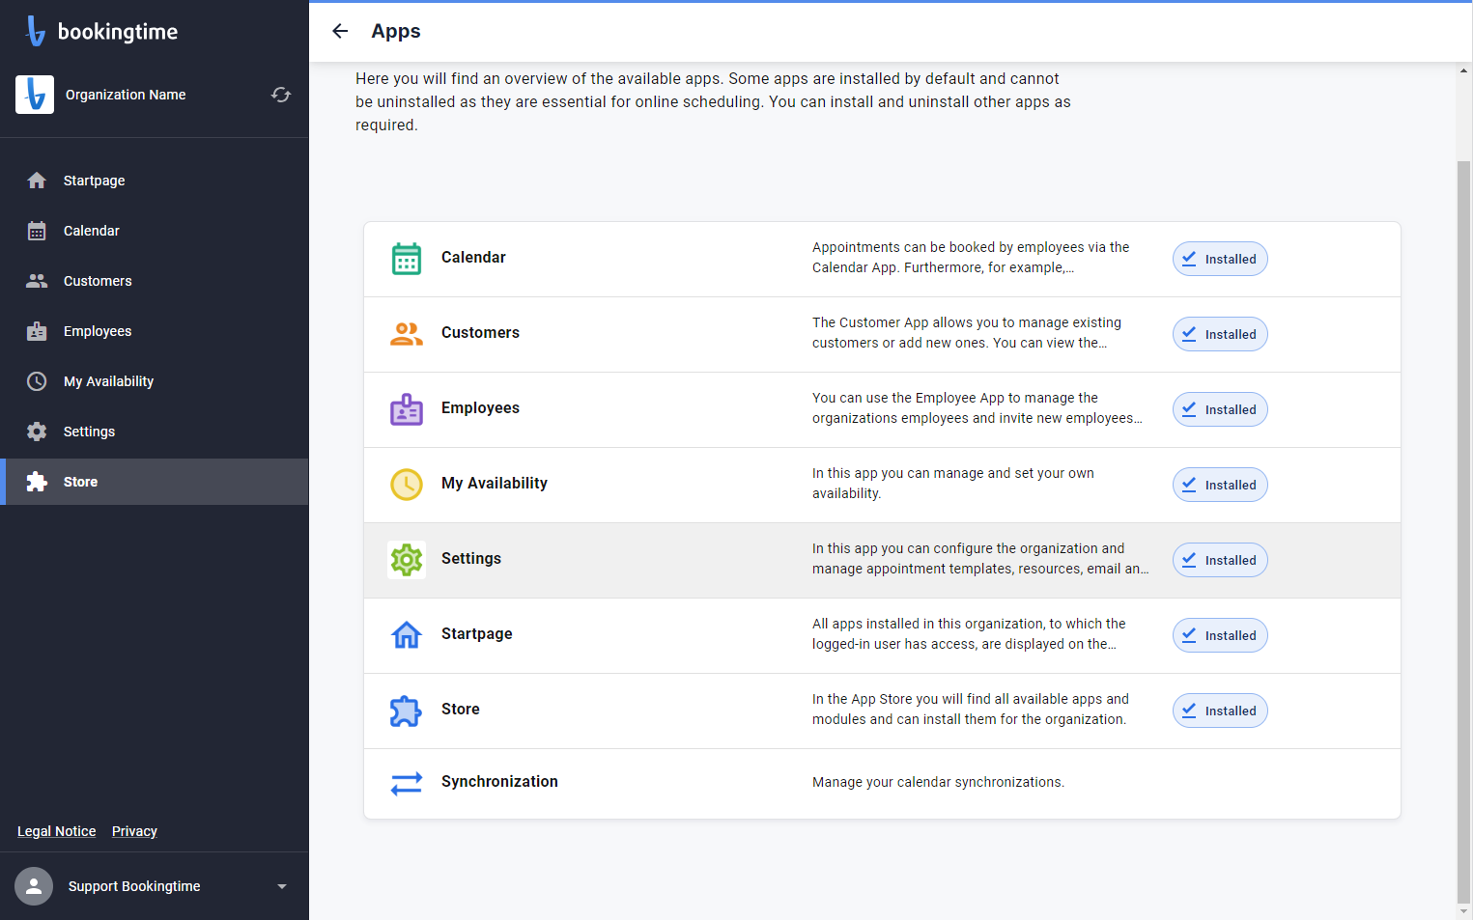This screenshot has width=1473, height=920.
Task: Click the orange Customers app icon
Action: [x=407, y=334]
